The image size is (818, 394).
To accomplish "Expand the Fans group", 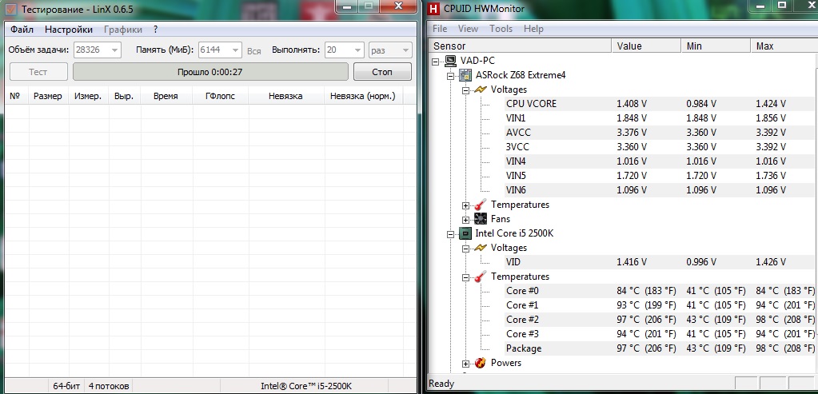I will [465, 220].
